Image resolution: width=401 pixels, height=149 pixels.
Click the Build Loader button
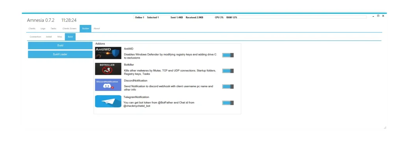pyautogui.click(x=60, y=54)
